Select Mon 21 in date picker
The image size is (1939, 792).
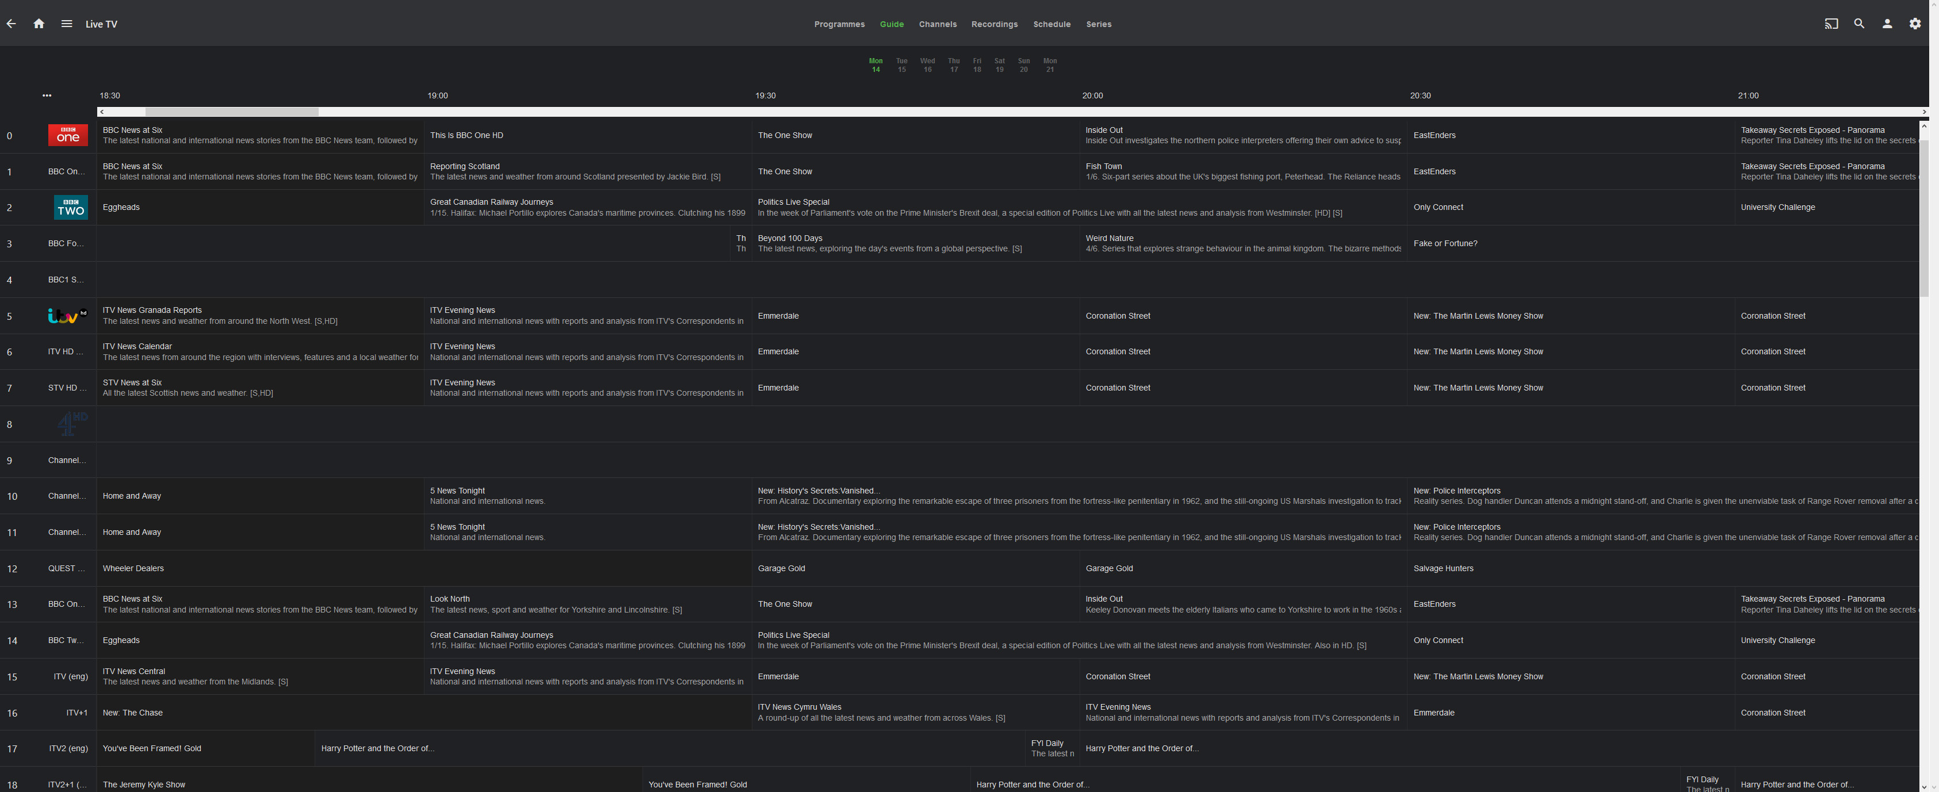[1050, 66]
